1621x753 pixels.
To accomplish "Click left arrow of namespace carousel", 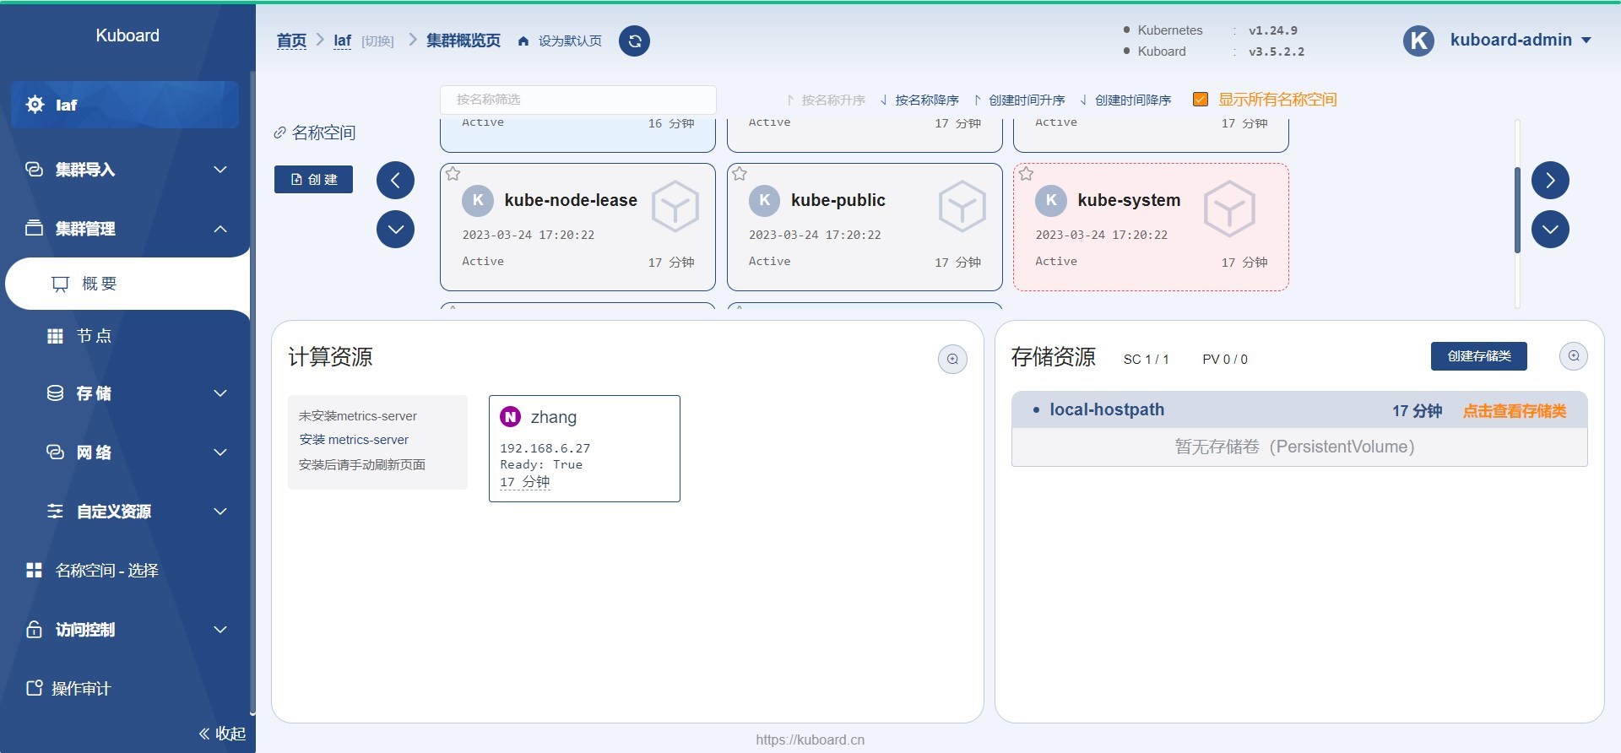I will click(395, 180).
